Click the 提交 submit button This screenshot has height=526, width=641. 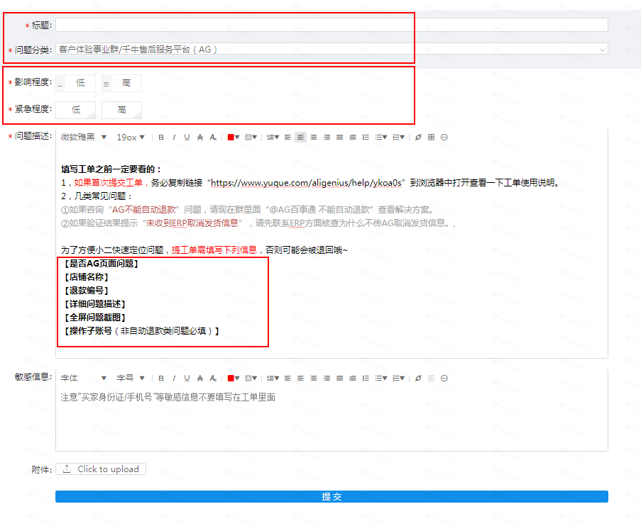(332, 497)
